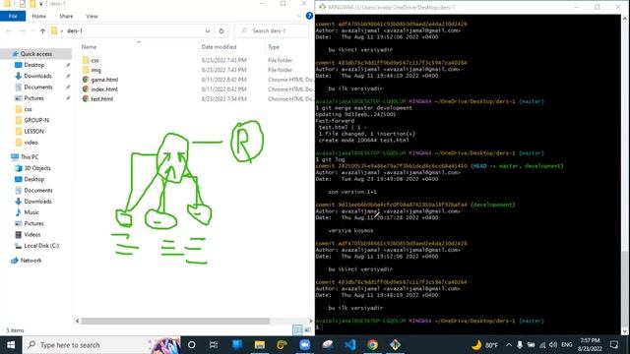Open Local Disk (C:) drive

click(41, 246)
